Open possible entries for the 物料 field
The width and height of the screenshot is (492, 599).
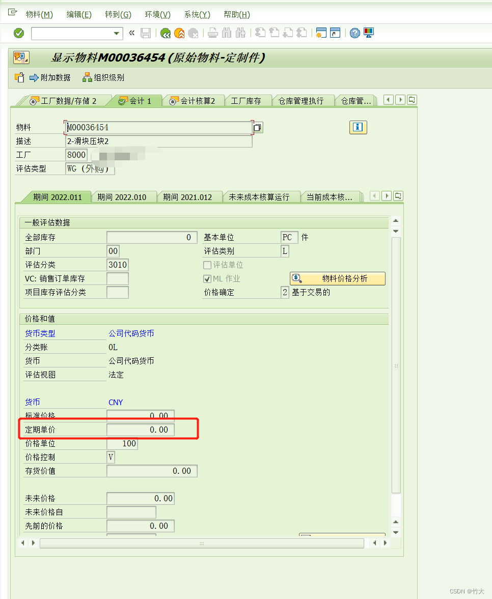click(257, 127)
